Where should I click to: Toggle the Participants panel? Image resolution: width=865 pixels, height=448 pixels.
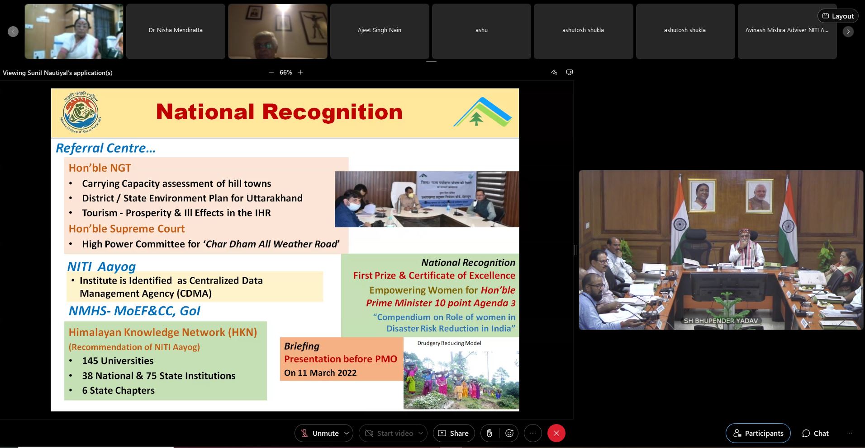coord(758,433)
